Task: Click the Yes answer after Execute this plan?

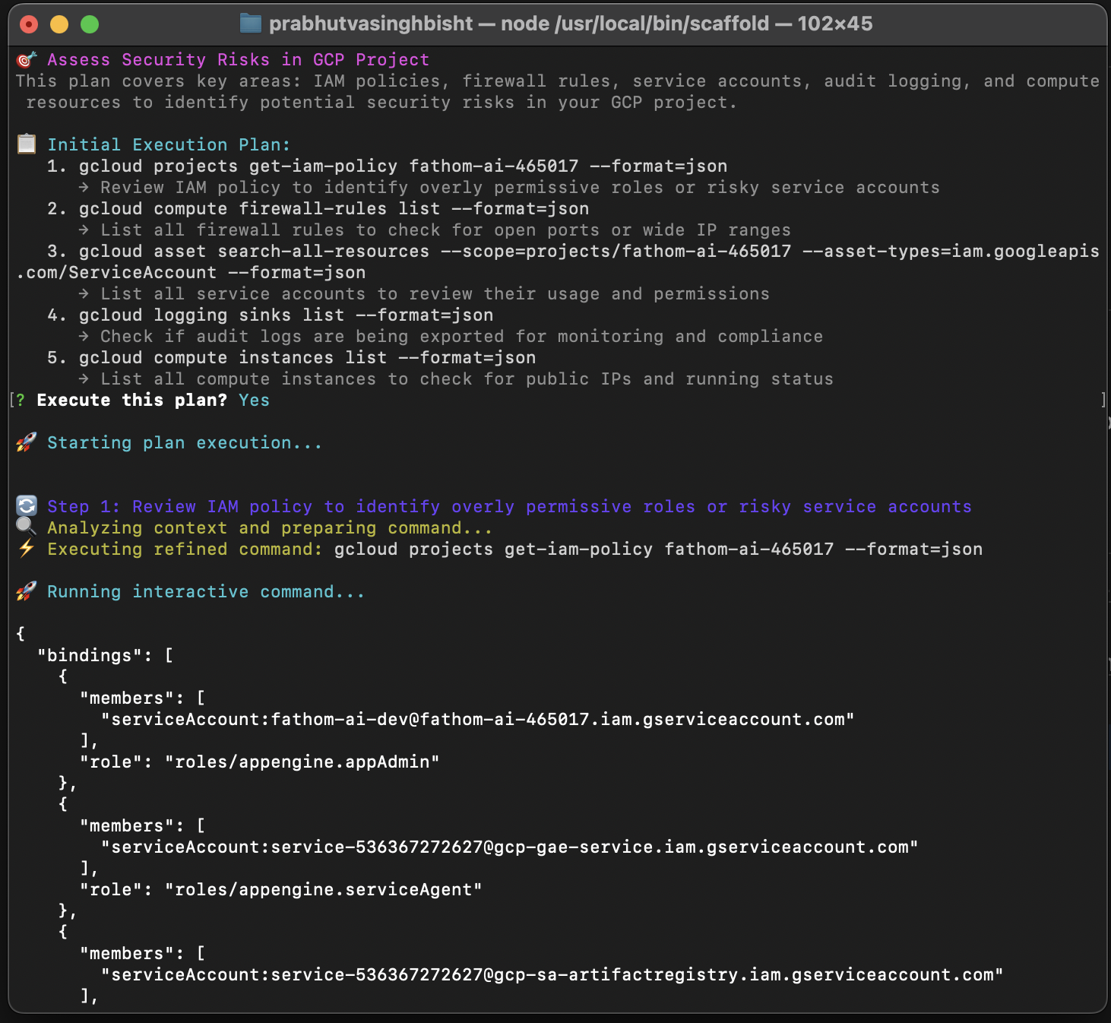Action: point(254,400)
